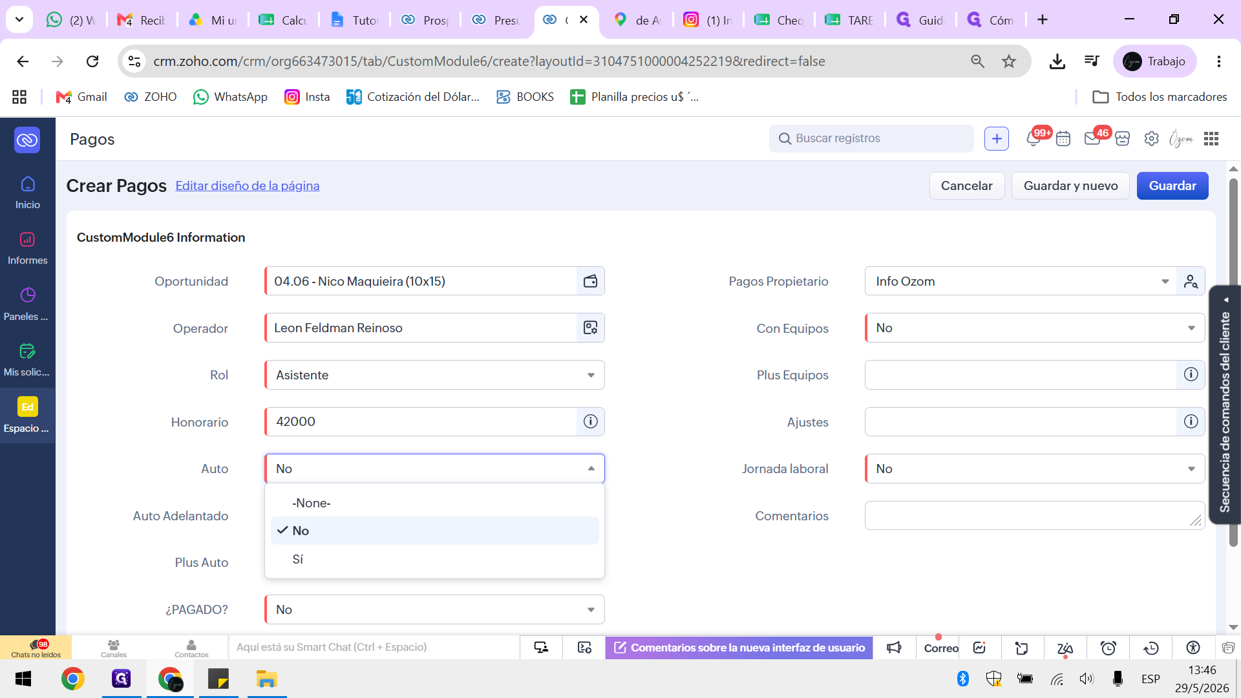This screenshot has height=698, width=1241.
Task: Show info for Plus Equipos field
Action: 1191,375
